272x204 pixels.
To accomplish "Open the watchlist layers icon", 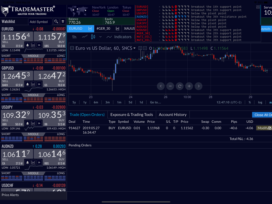I will pos(63,21).
